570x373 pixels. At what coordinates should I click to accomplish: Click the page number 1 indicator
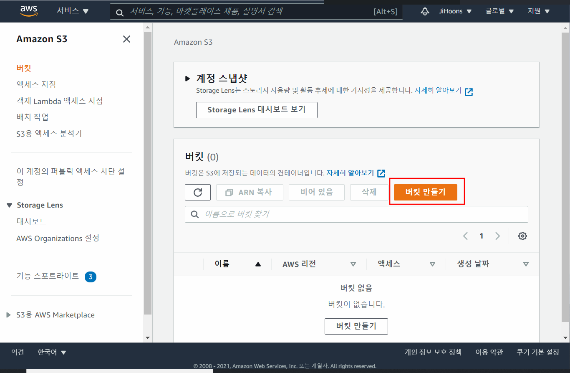pyautogui.click(x=482, y=236)
